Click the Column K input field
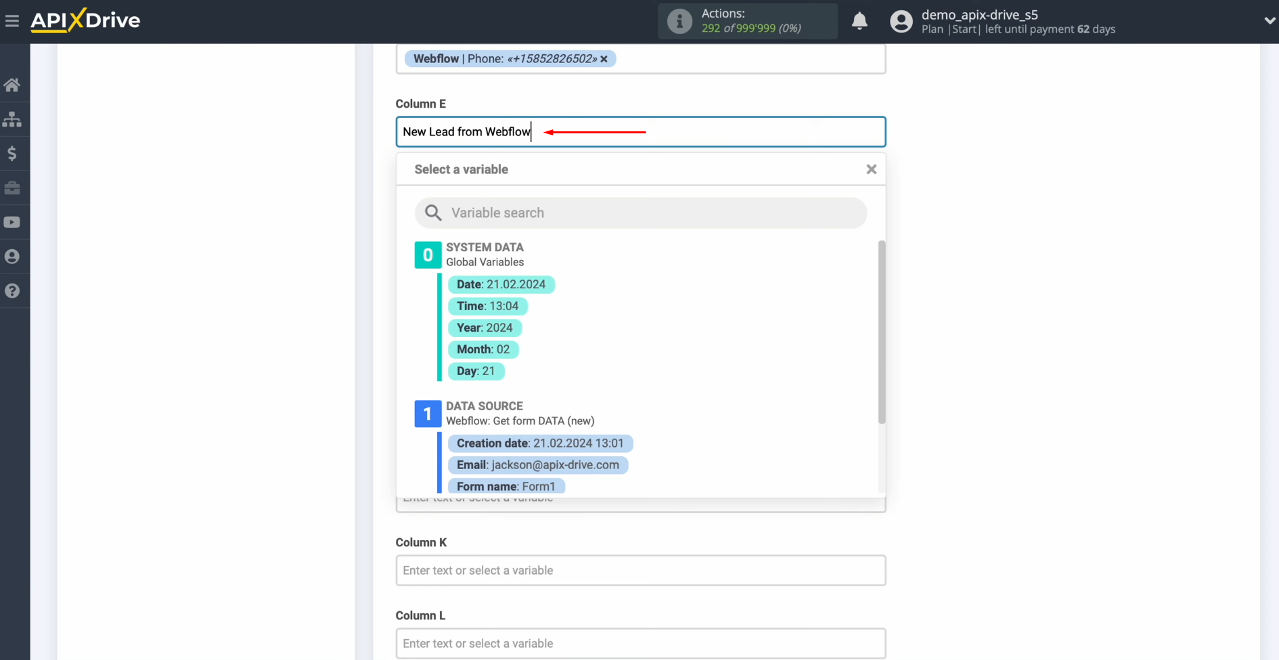 tap(641, 571)
